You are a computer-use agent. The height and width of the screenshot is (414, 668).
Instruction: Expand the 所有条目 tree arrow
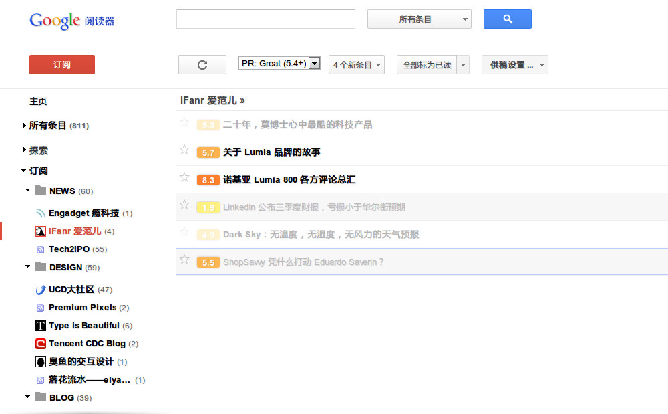[x=24, y=125]
